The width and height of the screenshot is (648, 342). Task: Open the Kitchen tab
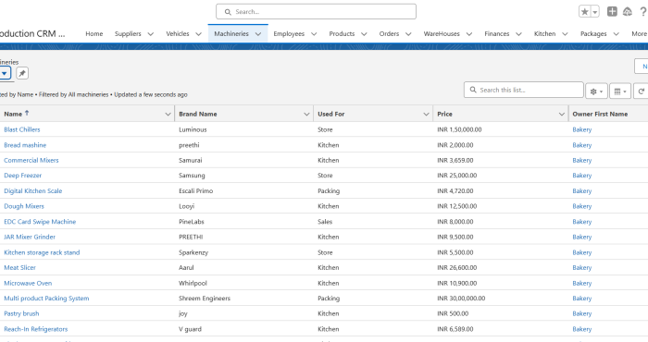[x=544, y=34]
